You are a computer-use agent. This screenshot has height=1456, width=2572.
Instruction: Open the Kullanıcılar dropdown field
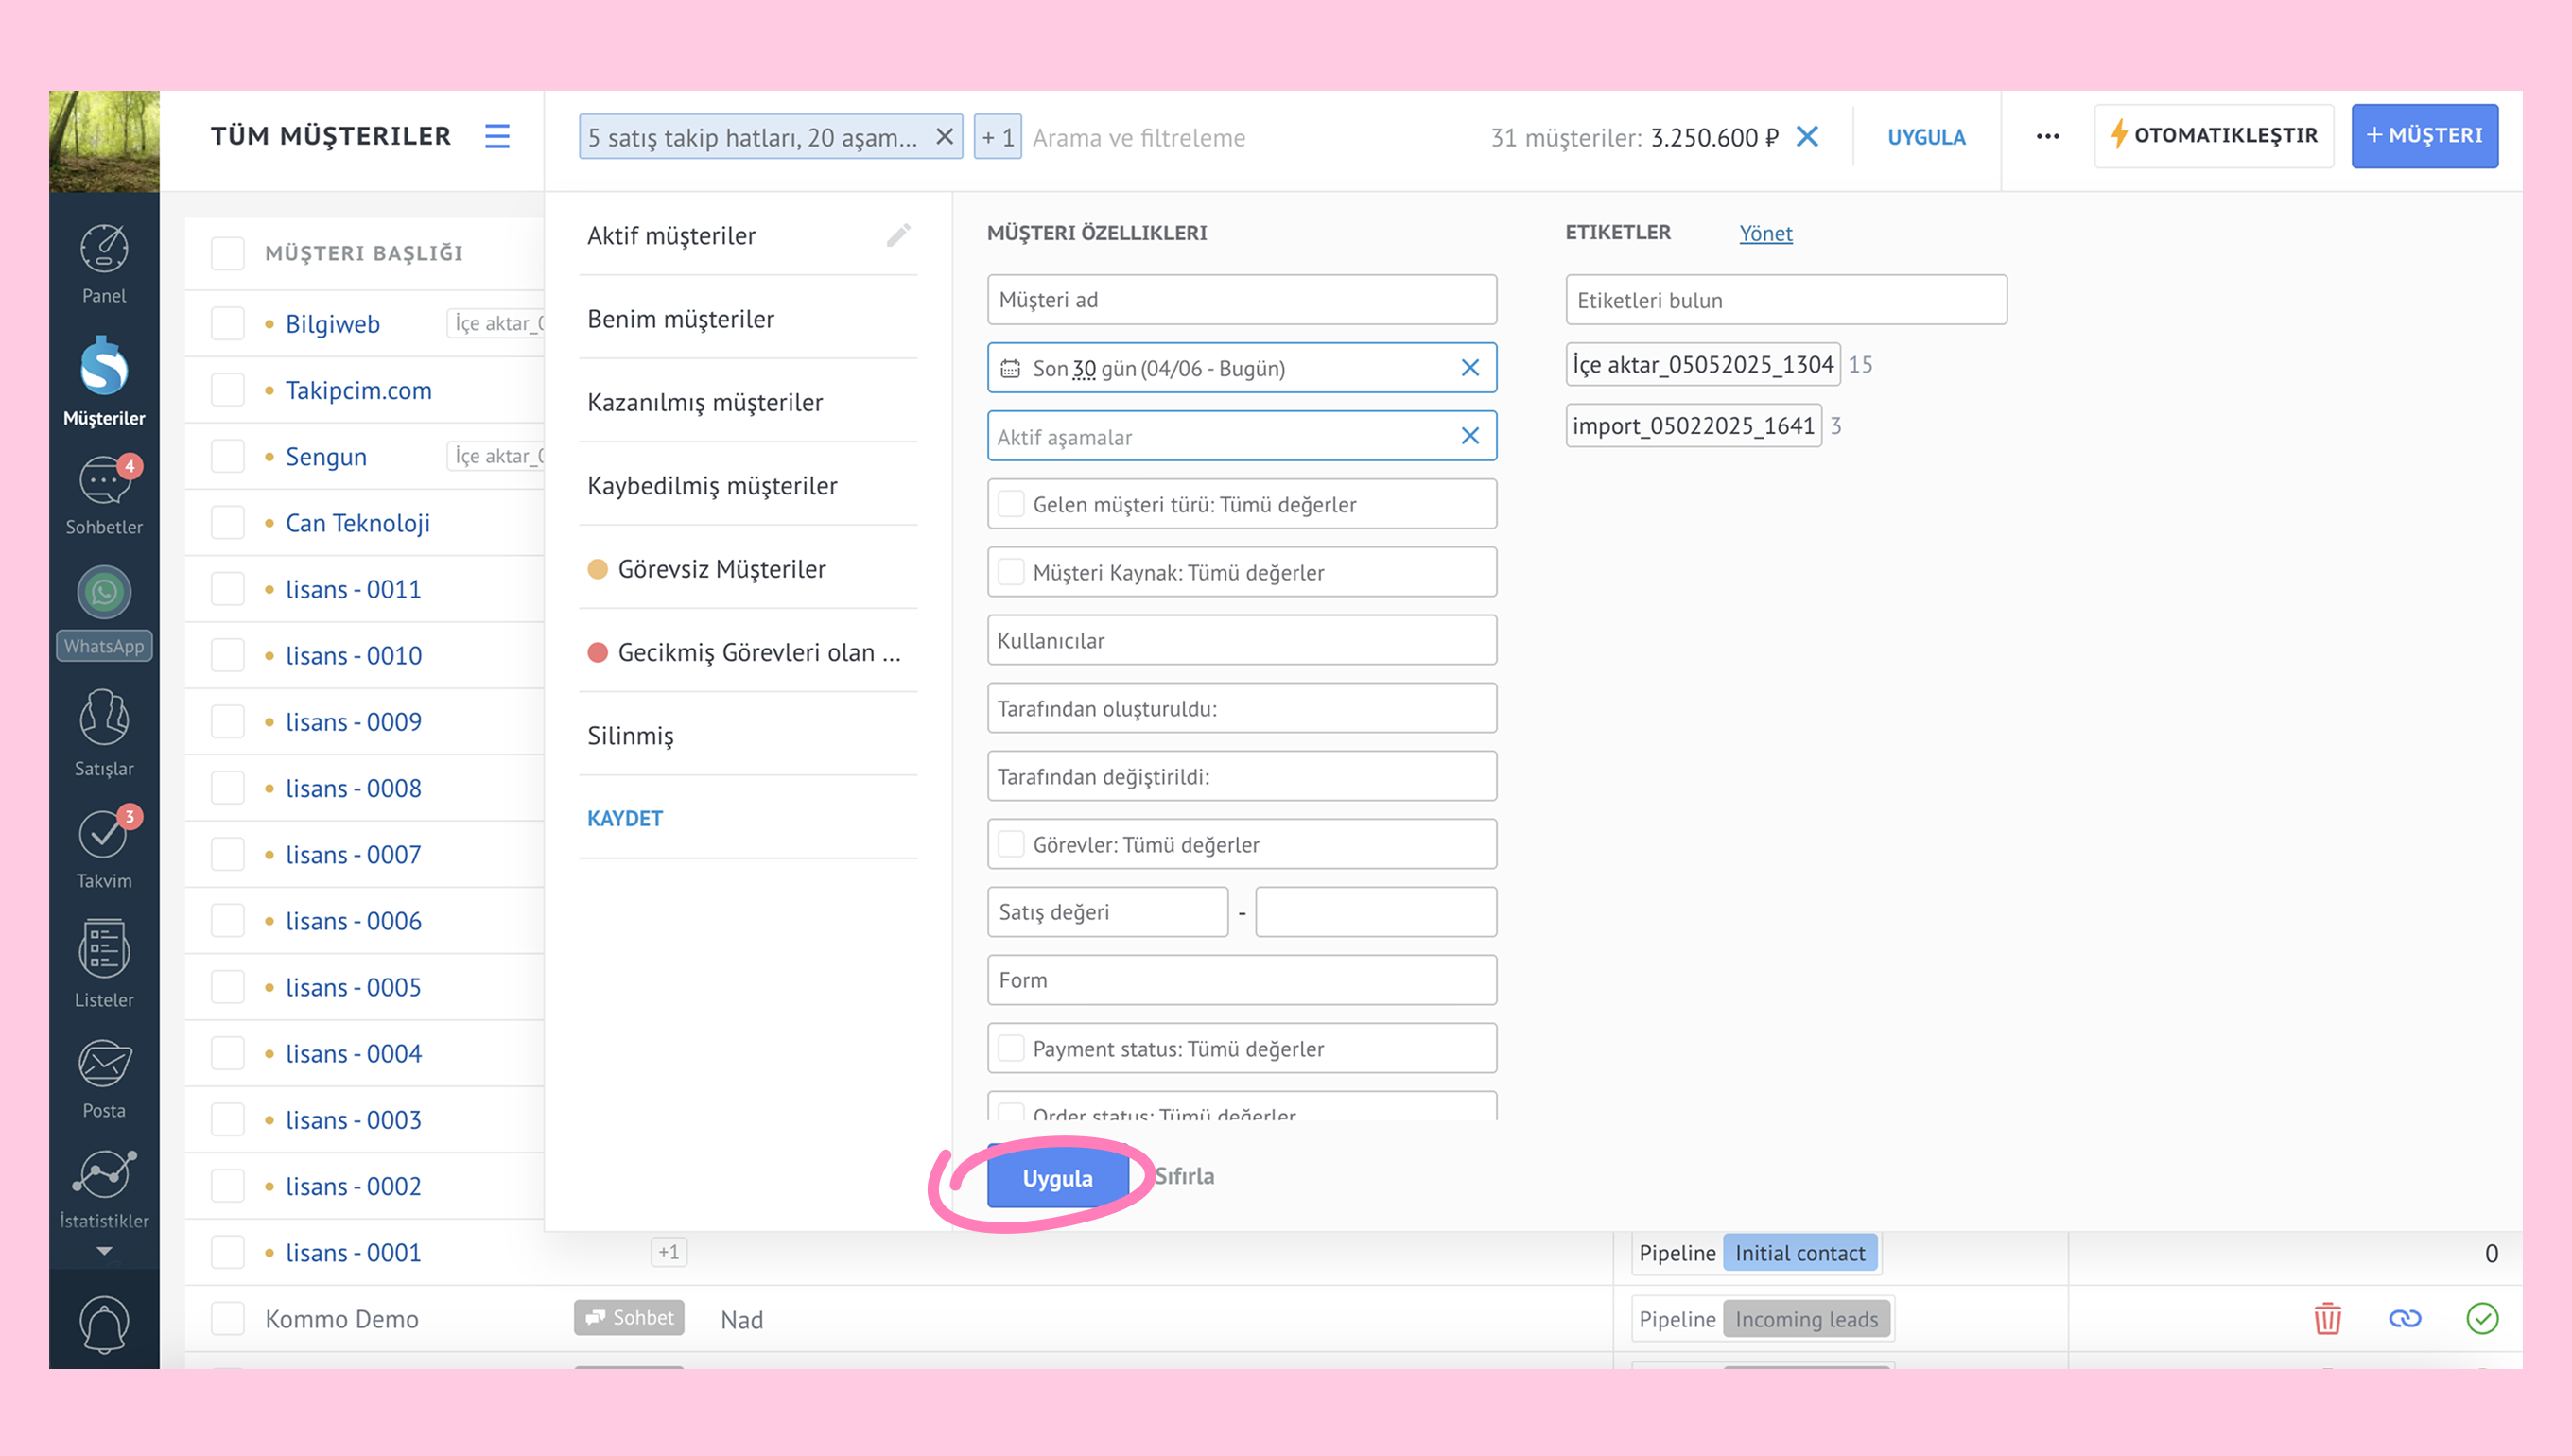pos(1241,640)
